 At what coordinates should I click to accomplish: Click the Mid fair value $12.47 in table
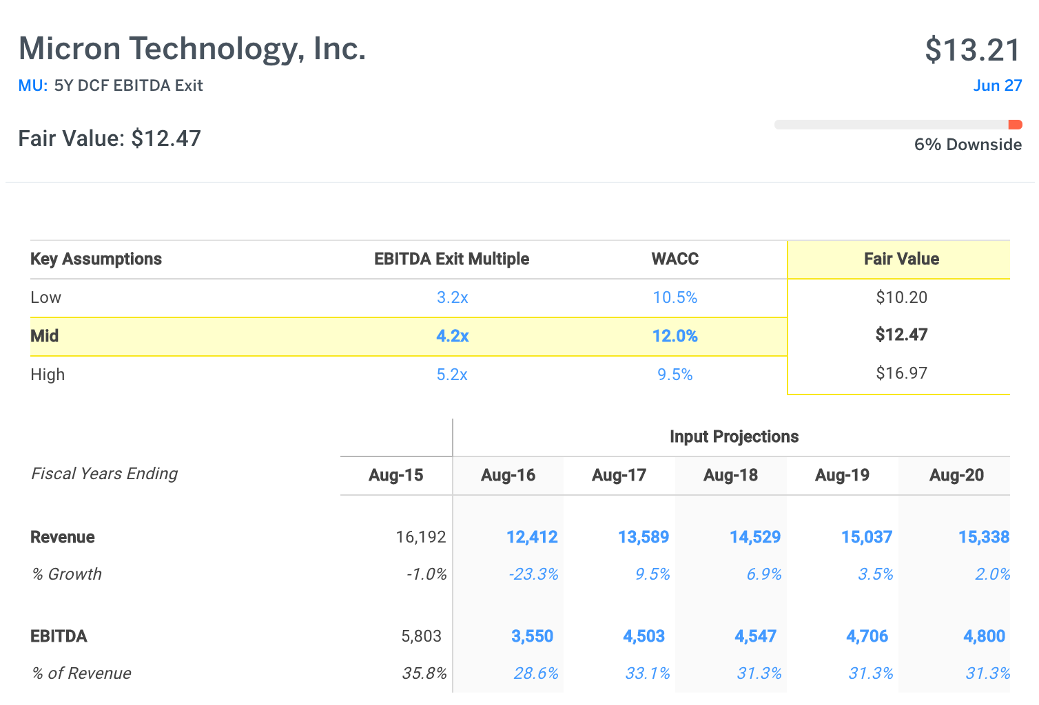tap(901, 335)
